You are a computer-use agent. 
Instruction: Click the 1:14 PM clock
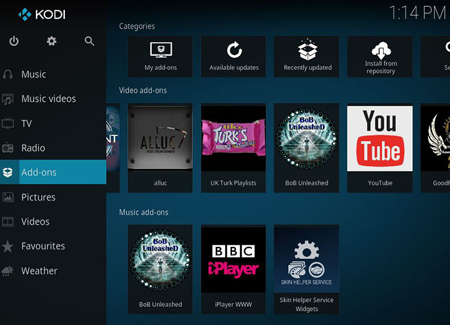coord(418,13)
